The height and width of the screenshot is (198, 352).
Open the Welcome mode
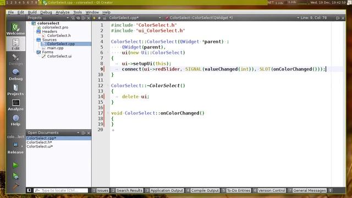(15, 29)
